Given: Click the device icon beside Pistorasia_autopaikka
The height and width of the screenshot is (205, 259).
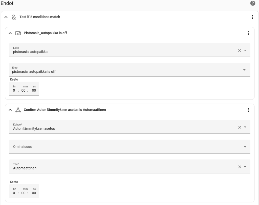Looking at the screenshot, I should [18, 33].
